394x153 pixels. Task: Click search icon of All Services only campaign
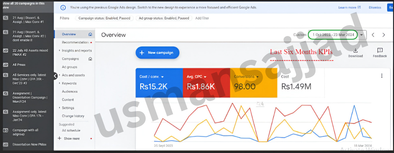(6, 75)
